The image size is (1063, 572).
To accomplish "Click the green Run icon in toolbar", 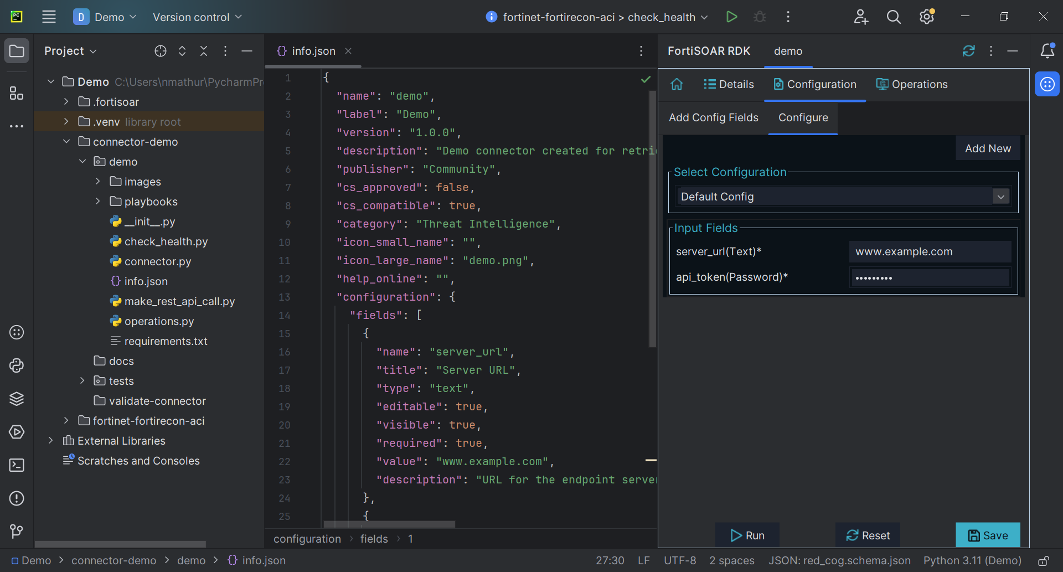I will pyautogui.click(x=731, y=17).
